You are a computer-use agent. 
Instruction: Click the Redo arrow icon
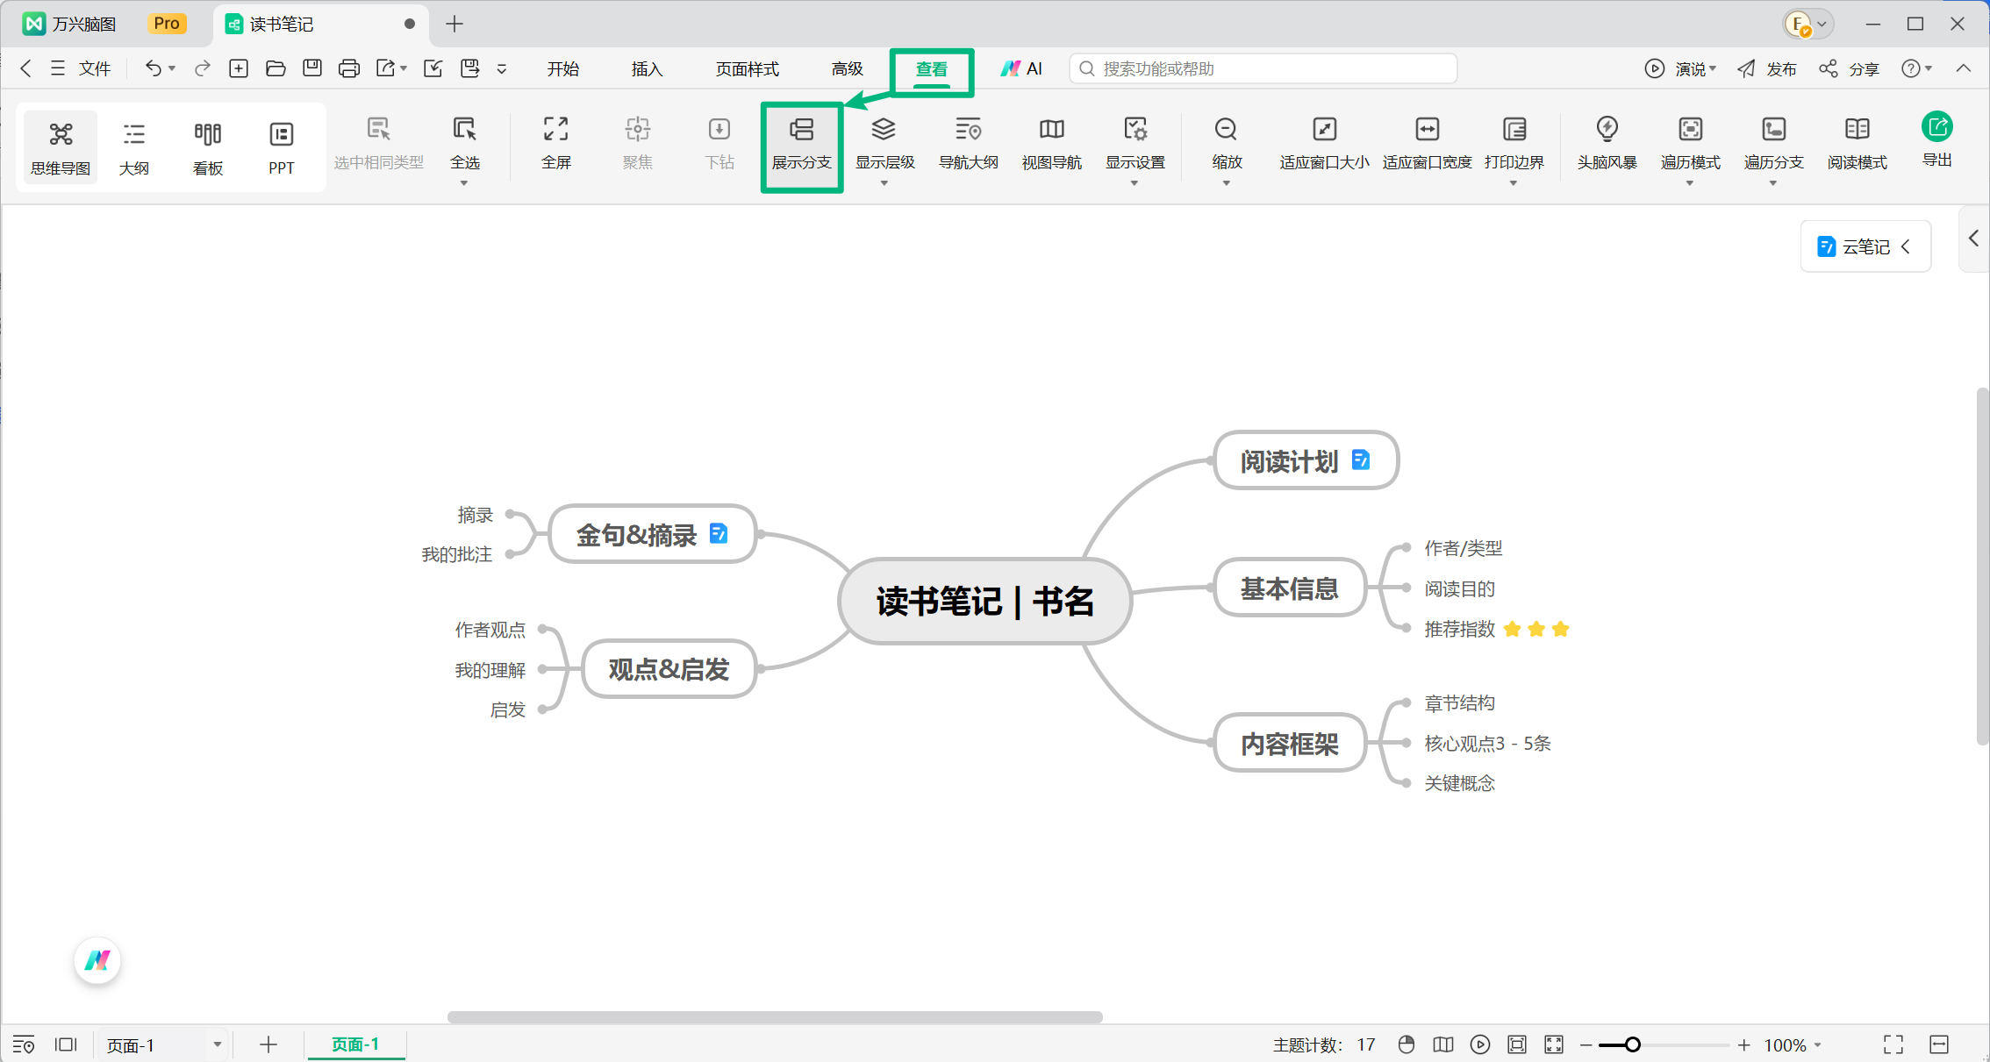203,68
